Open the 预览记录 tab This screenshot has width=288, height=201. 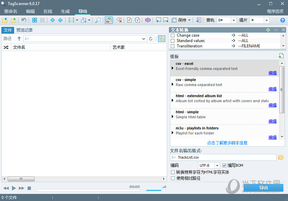tap(25, 30)
